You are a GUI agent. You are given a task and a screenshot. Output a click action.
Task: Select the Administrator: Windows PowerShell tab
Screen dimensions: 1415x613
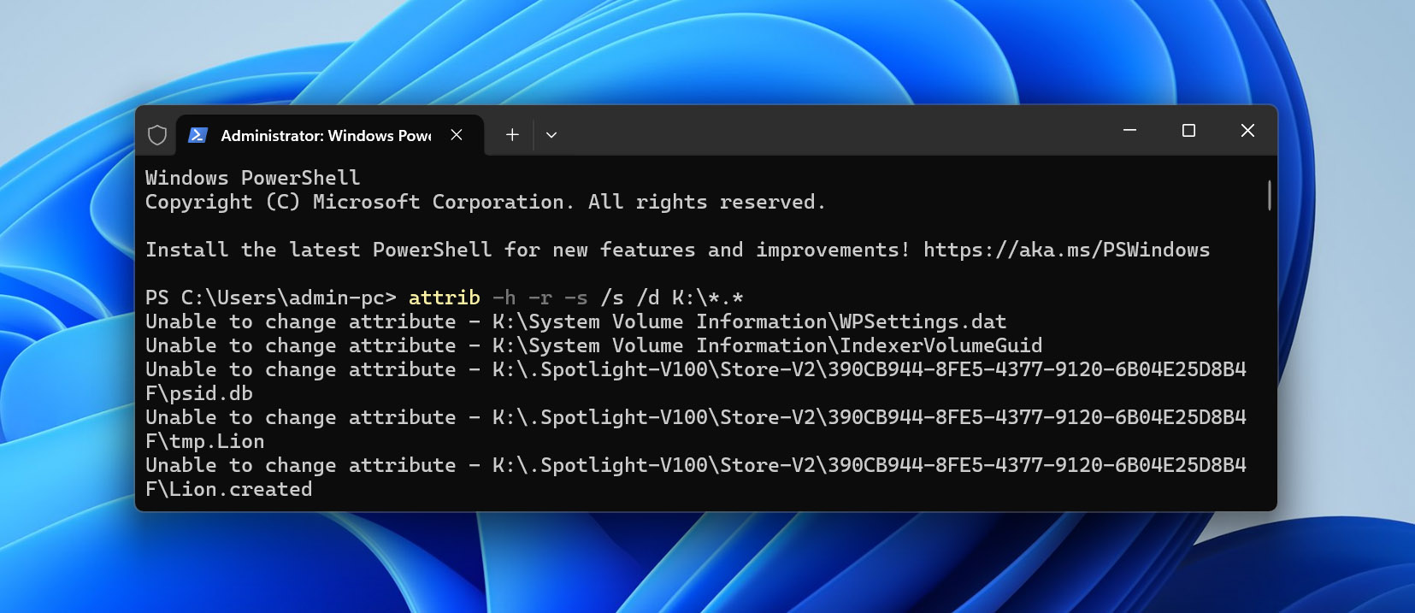click(x=330, y=135)
